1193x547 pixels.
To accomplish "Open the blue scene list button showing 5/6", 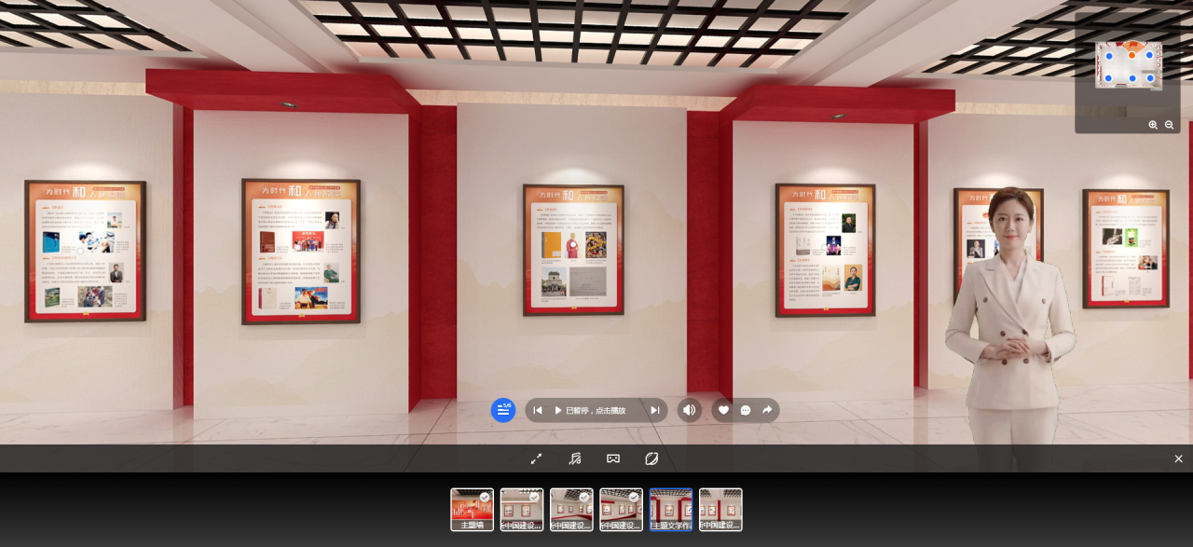I will [503, 410].
